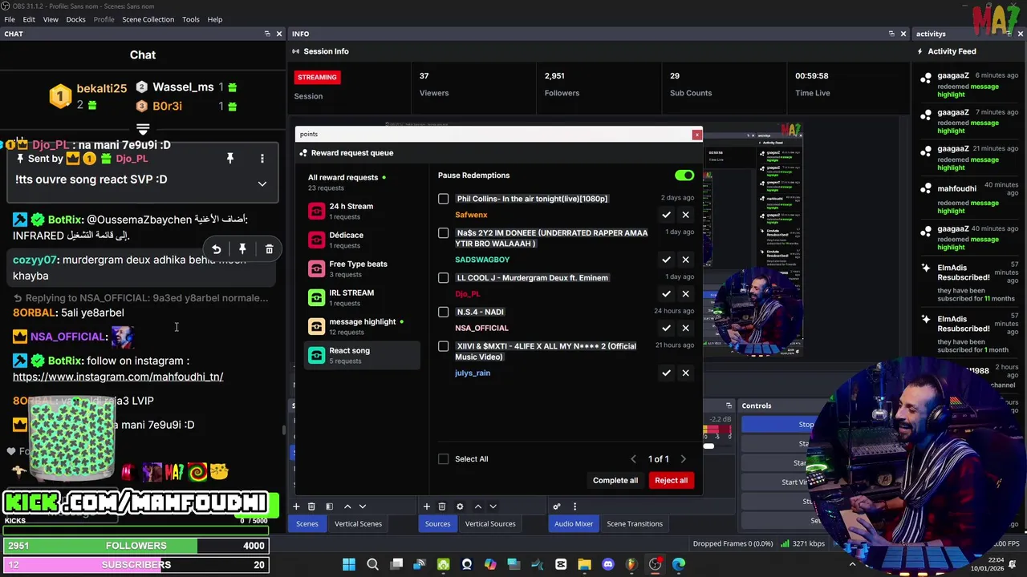Viewport: 1027px width, 577px height.
Task: Click Complete all button
Action: pyautogui.click(x=615, y=481)
